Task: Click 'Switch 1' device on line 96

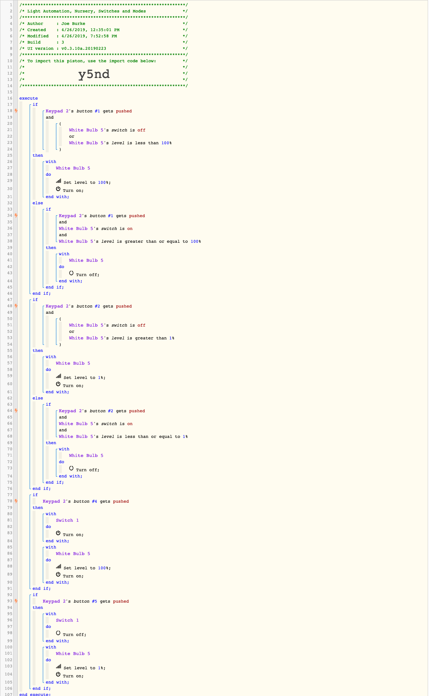Action: click(x=67, y=620)
